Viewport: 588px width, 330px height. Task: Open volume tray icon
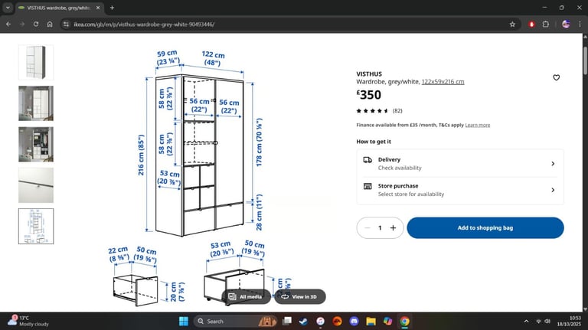[547, 322]
